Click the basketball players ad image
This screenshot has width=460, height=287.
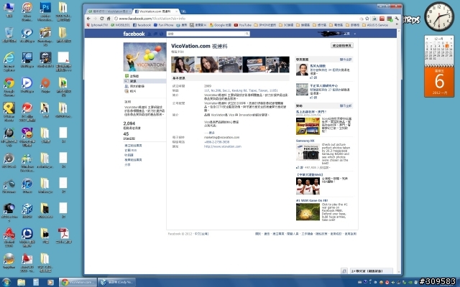click(x=308, y=186)
